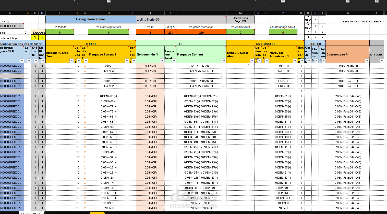Open the Marquage Tenant 1 filter arrow

(127, 61)
